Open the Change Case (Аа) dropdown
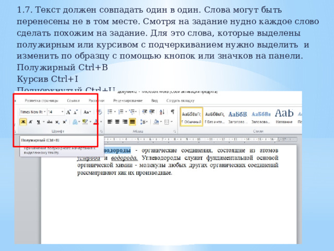 pyautogui.click(x=87, y=112)
